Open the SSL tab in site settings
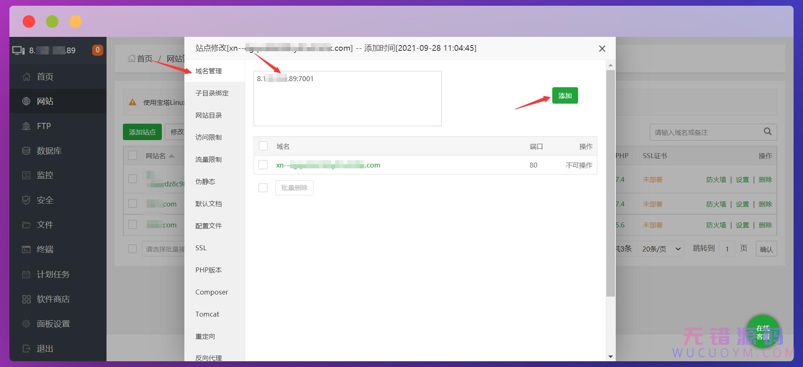Image resolution: width=803 pixels, height=367 pixels. coord(201,248)
